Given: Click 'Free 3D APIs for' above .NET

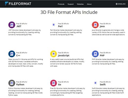Looking at the screenshot, I should point(22,24).
